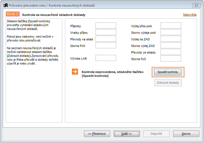
Task: Click the Výdej na ZAD field
Action: point(171,39)
